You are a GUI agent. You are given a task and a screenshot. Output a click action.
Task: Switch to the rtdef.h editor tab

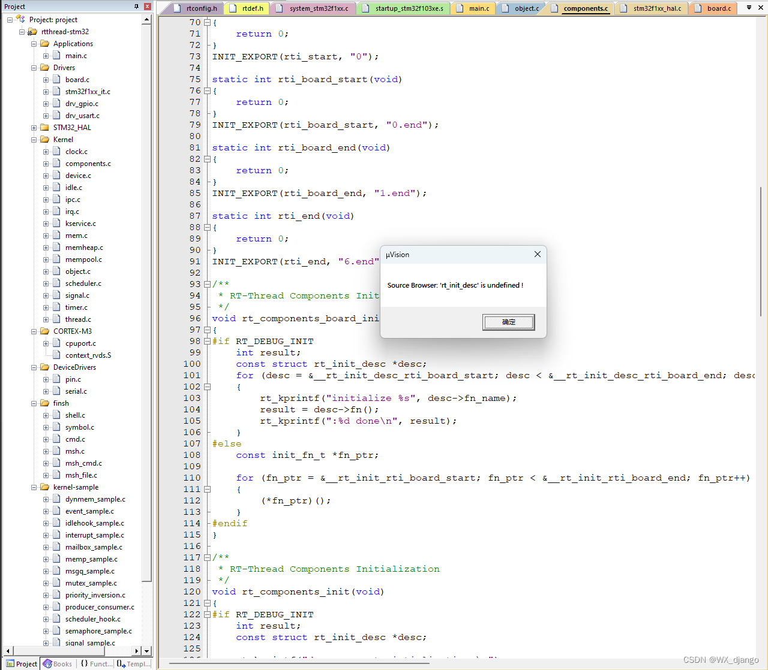click(x=247, y=8)
